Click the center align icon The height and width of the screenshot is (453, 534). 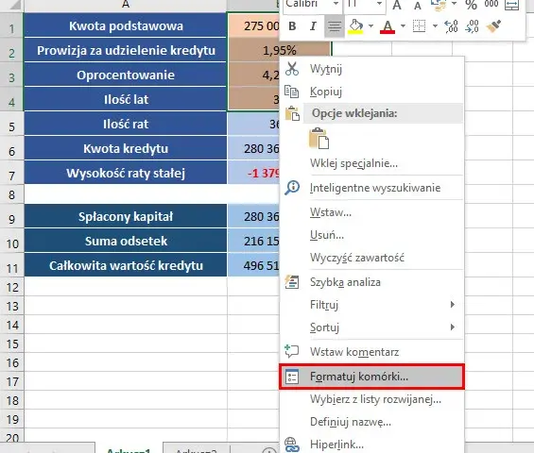coord(335,26)
